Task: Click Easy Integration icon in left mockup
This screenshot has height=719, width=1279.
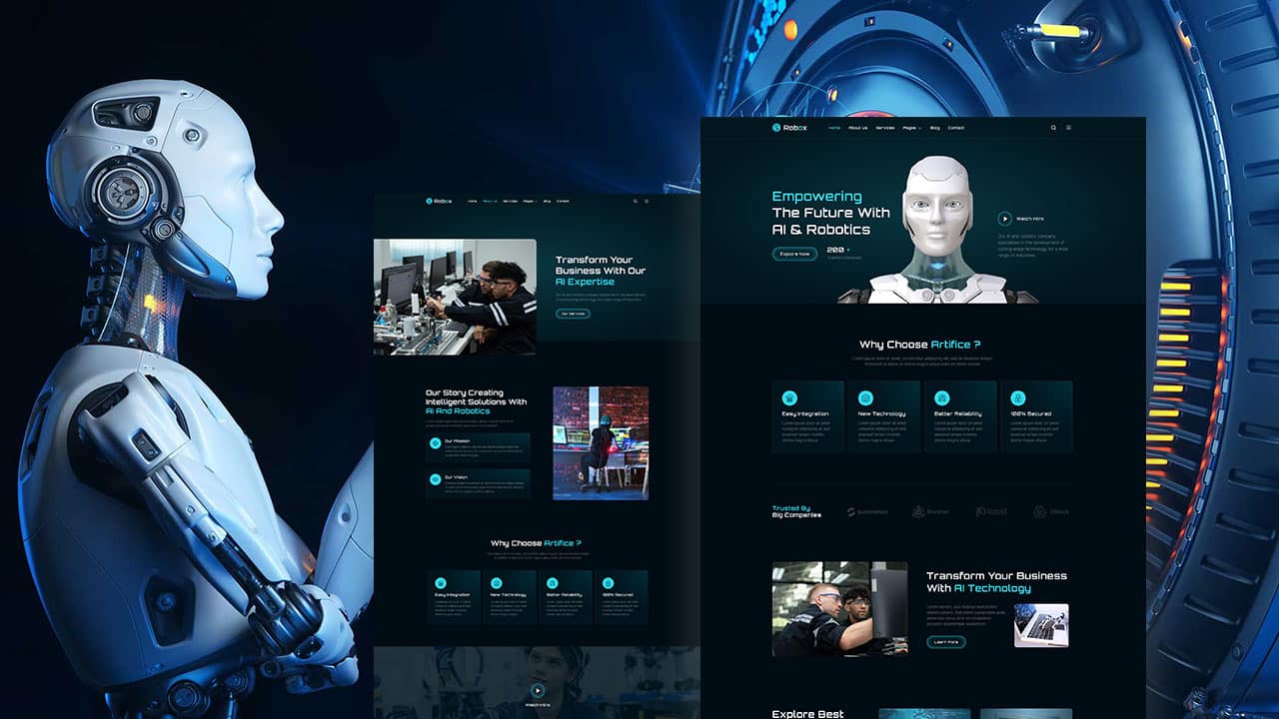Action: [440, 582]
